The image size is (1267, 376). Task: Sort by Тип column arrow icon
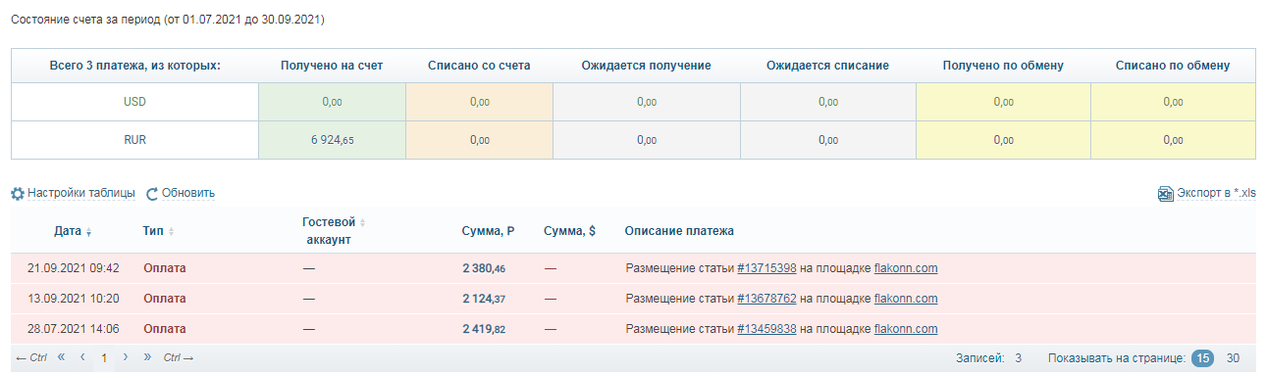click(171, 231)
